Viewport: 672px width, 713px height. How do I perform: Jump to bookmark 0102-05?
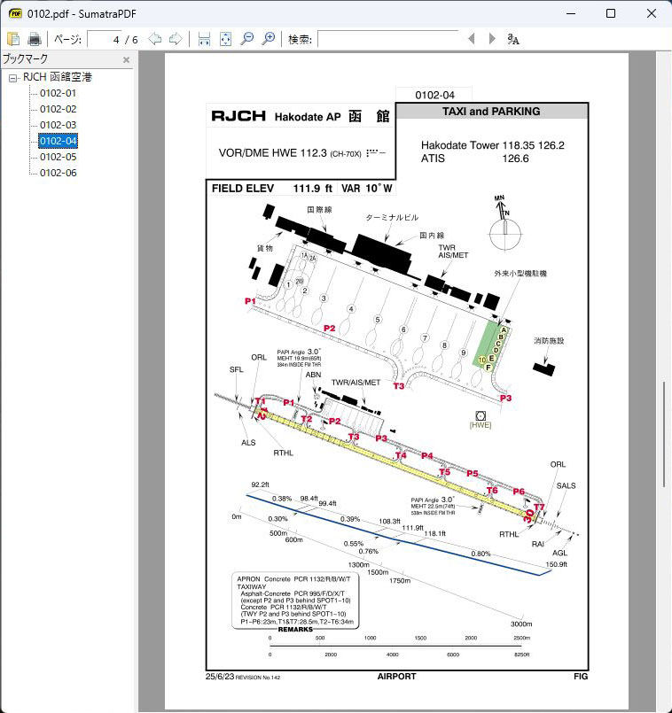point(58,157)
